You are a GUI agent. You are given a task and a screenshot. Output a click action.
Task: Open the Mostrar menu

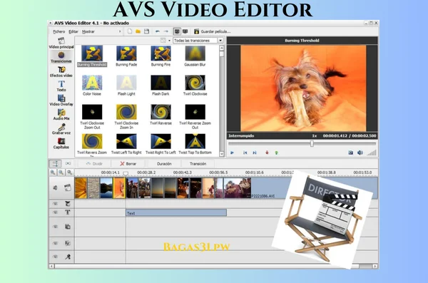(x=88, y=31)
